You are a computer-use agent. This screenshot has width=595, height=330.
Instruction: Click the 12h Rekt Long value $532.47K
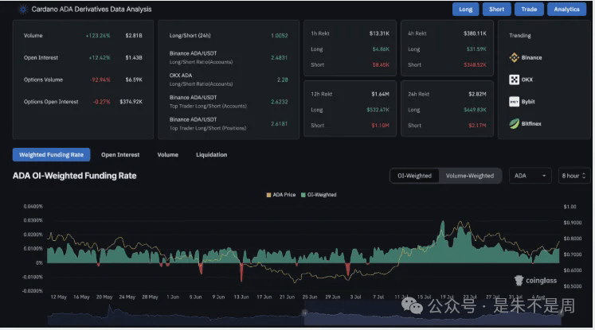[x=378, y=110]
